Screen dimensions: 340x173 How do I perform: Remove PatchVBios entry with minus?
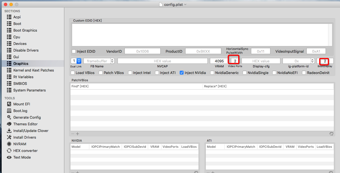click(x=73, y=134)
